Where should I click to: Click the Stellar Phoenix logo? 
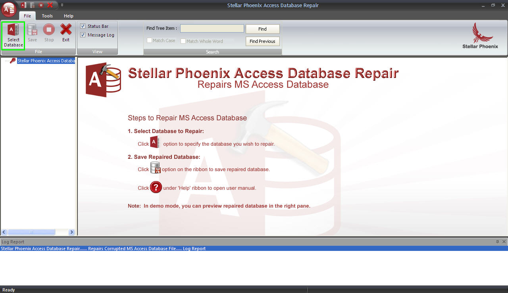click(x=480, y=36)
